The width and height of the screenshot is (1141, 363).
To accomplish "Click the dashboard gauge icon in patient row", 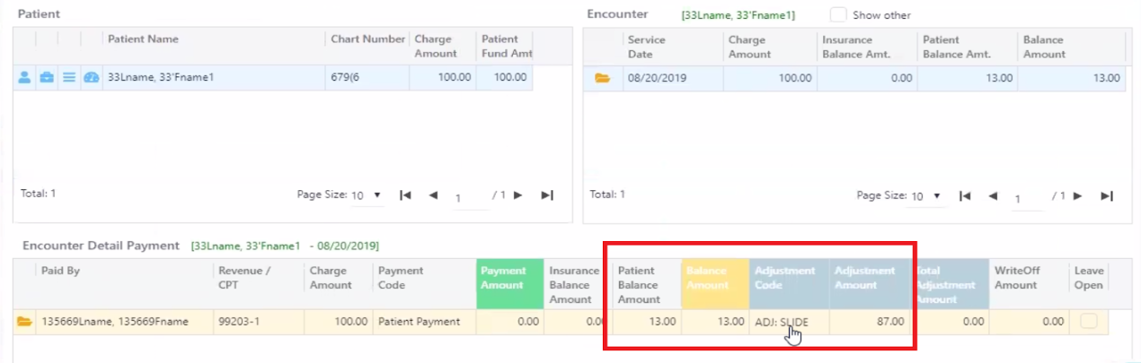I will [91, 78].
